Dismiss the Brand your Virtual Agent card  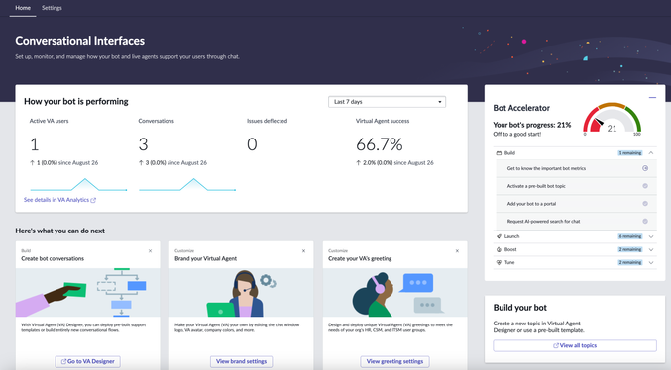click(304, 251)
